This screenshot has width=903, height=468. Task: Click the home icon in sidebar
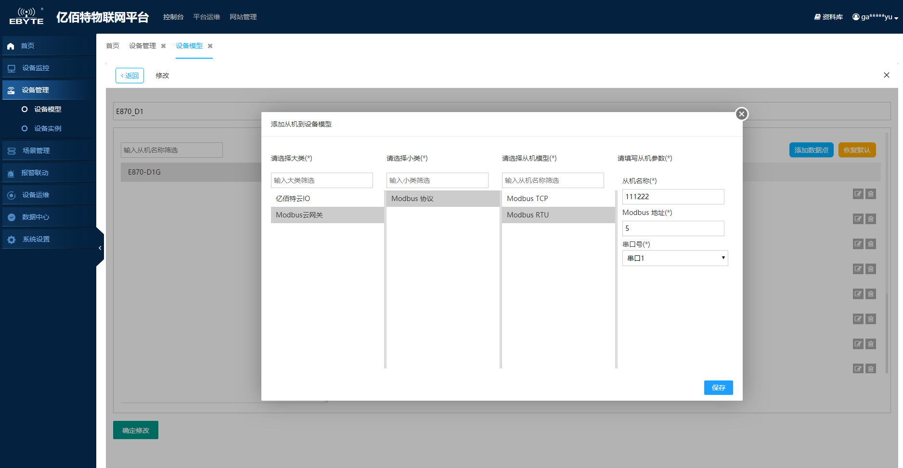pos(11,46)
